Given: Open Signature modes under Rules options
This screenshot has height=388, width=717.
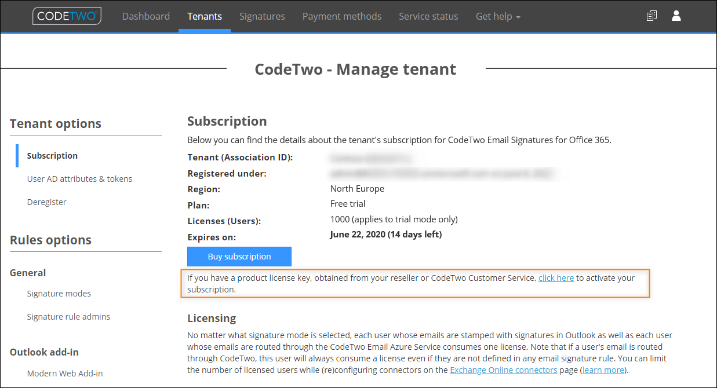Looking at the screenshot, I should point(59,293).
